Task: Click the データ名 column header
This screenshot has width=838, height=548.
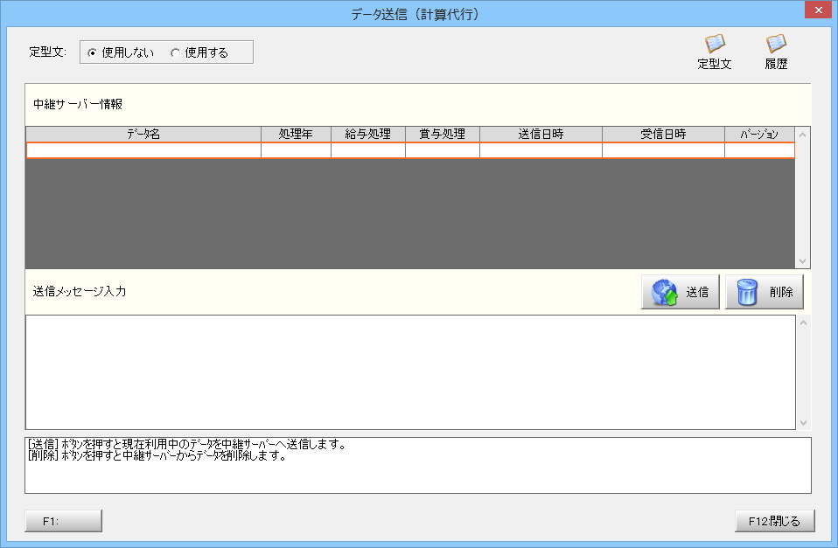Action: 143,134
